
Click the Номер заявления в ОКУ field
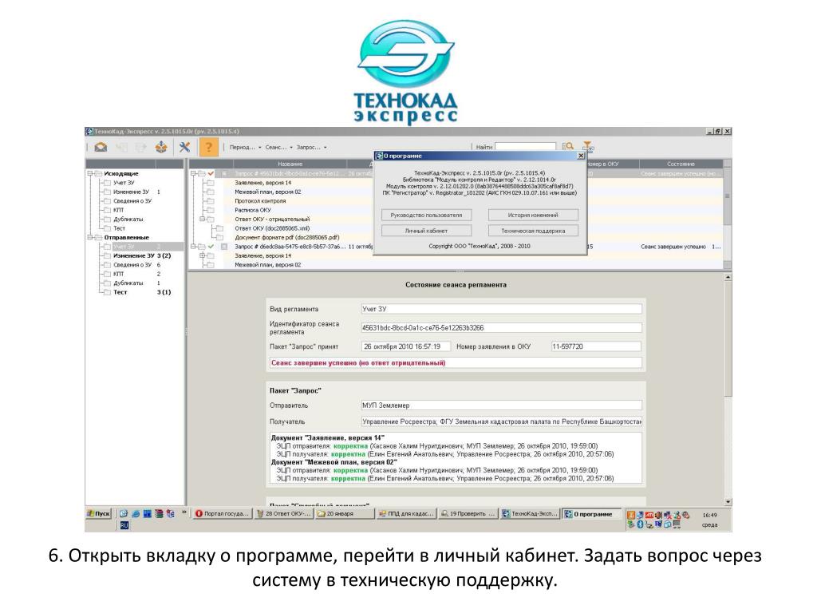pos(596,346)
